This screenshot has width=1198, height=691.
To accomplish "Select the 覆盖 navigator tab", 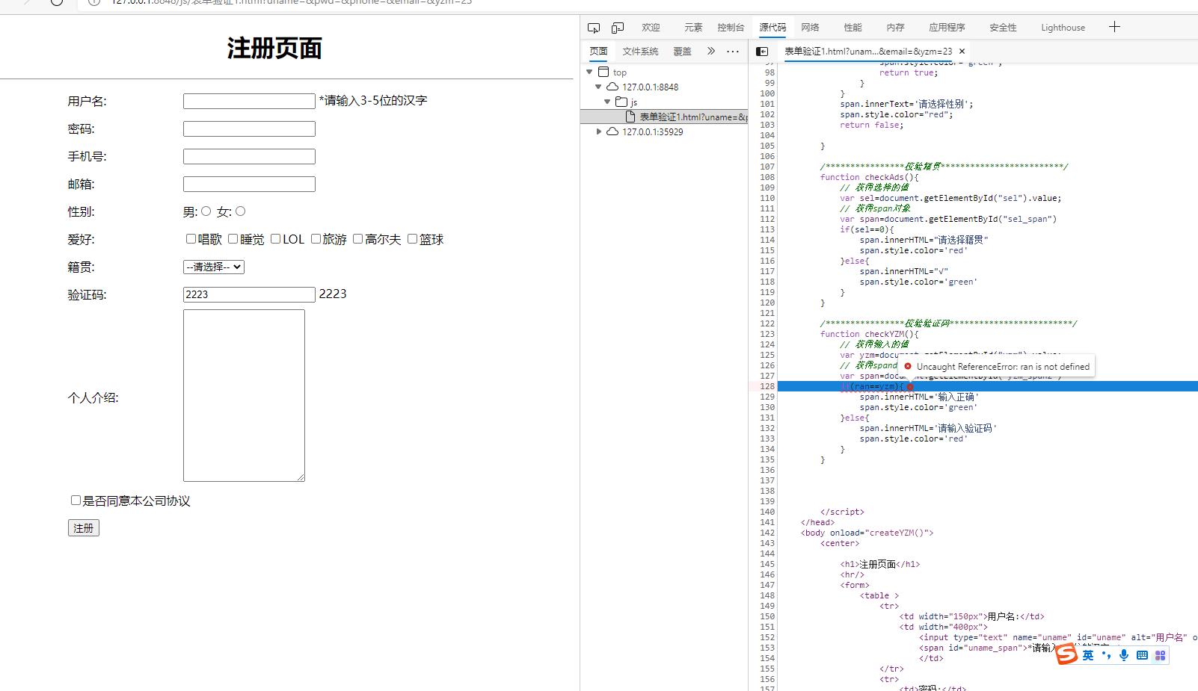I will pos(682,52).
